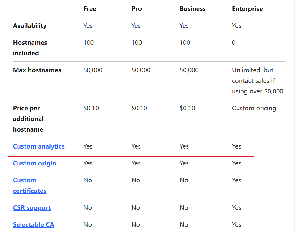Click the Hostnames included row label
Viewport: 295px width, 232px height.
[x=30, y=48]
